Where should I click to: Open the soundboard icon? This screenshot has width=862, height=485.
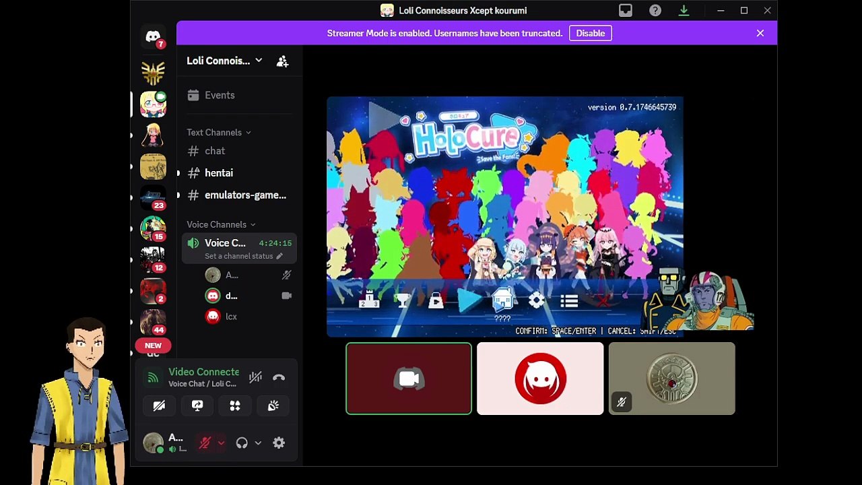(x=273, y=406)
